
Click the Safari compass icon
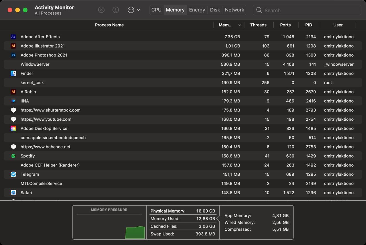click(x=13, y=193)
